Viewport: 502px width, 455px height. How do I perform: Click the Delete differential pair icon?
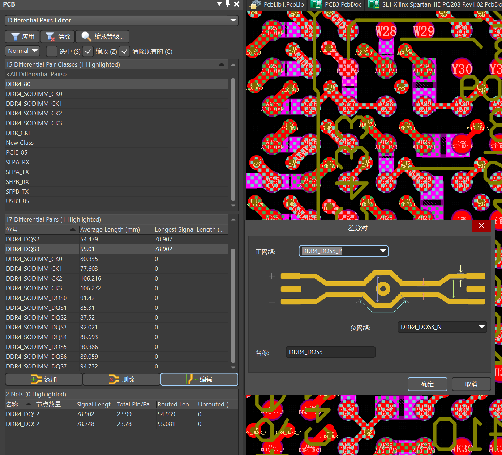click(x=114, y=379)
